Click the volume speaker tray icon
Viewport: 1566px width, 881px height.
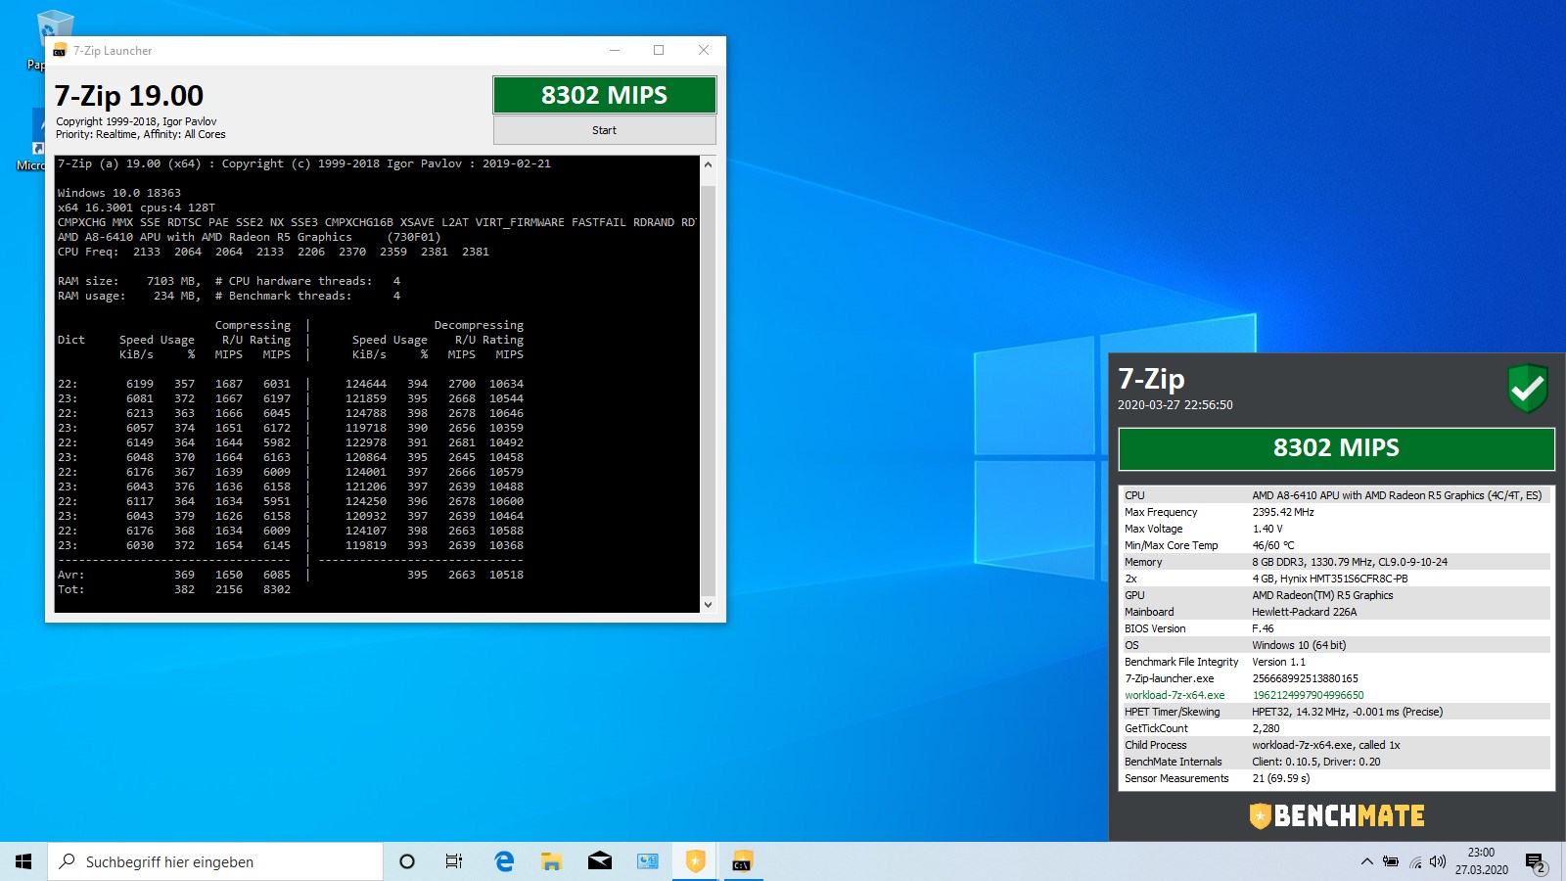click(1438, 861)
